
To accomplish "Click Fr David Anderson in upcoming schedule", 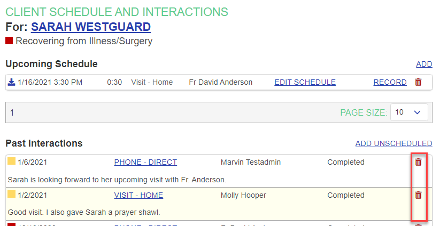I will 220,82.
